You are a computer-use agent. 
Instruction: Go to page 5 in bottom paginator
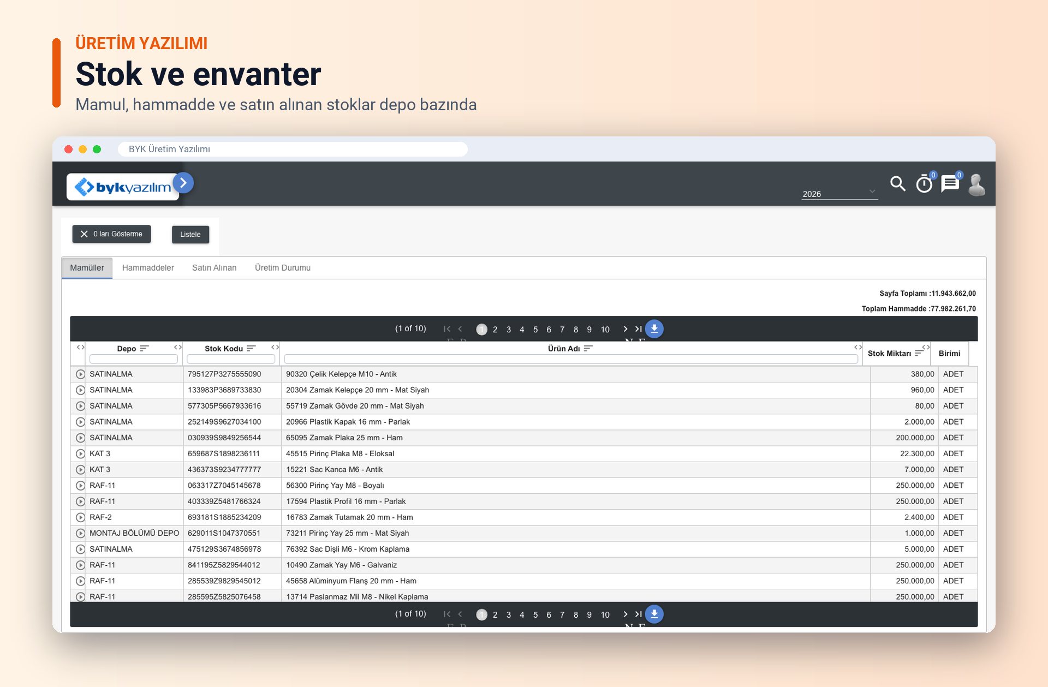pos(535,614)
